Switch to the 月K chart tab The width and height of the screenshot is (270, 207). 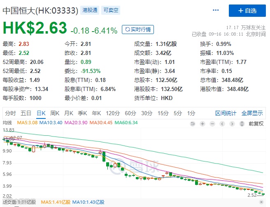(69, 113)
